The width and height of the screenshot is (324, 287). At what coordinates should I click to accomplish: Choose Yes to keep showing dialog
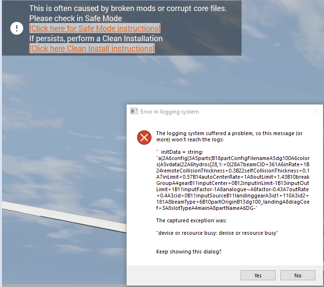pyautogui.click(x=258, y=276)
